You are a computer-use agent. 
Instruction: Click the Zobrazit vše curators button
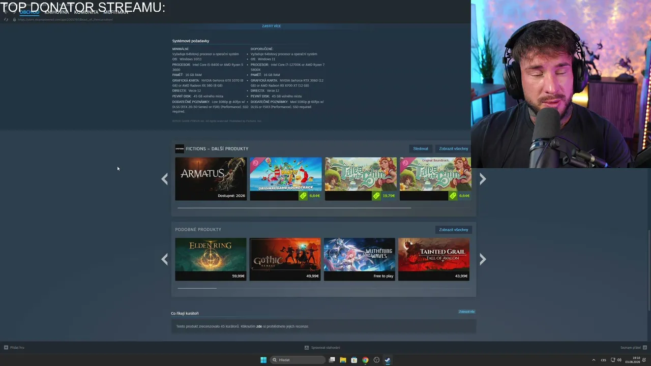tap(466, 312)
